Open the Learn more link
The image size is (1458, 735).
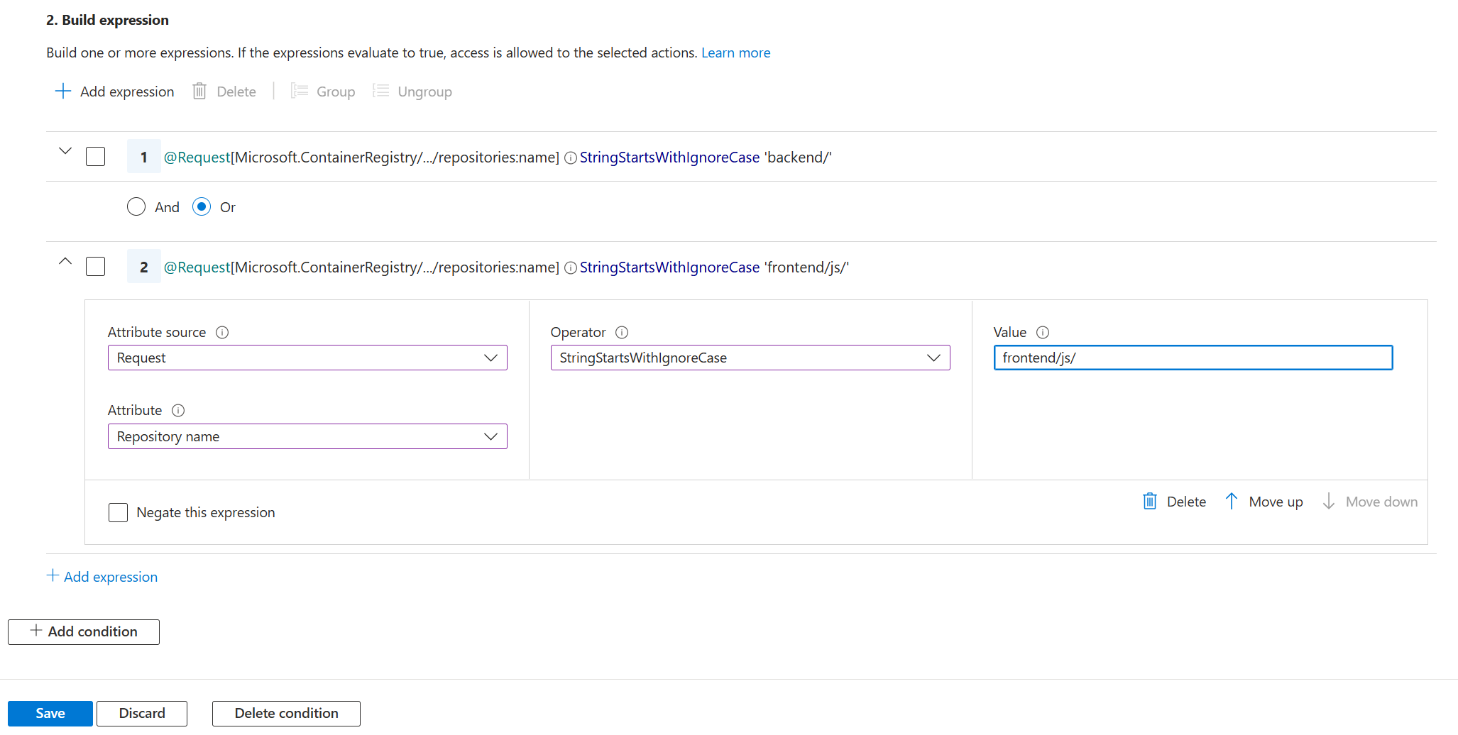pyautogui.click(x=735, y=53)
